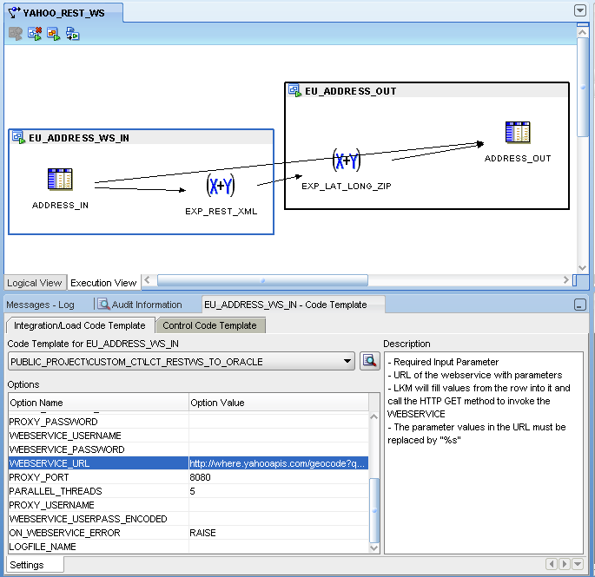Open the Audit Information tab

click(x=140, y=305)
